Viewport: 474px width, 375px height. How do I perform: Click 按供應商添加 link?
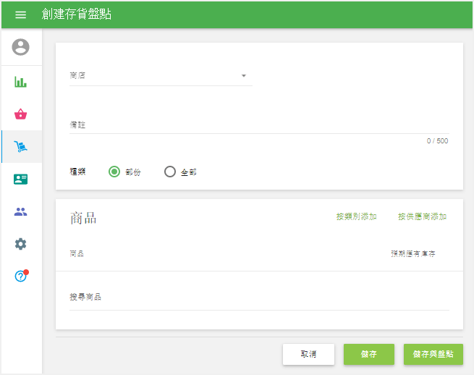click(x=422, y=216)
